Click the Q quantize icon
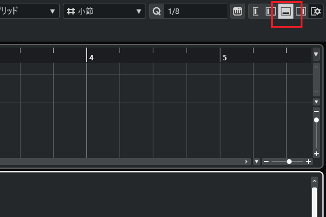 156,11
